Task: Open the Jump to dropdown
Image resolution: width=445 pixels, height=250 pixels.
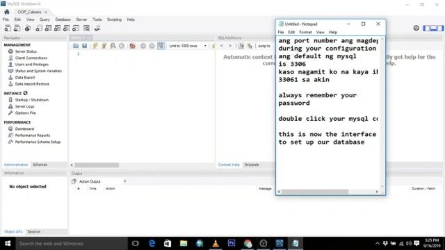Action: point(264,46)
